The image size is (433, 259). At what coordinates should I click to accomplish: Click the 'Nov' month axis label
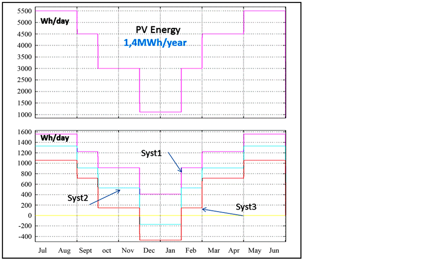(128, 250)
